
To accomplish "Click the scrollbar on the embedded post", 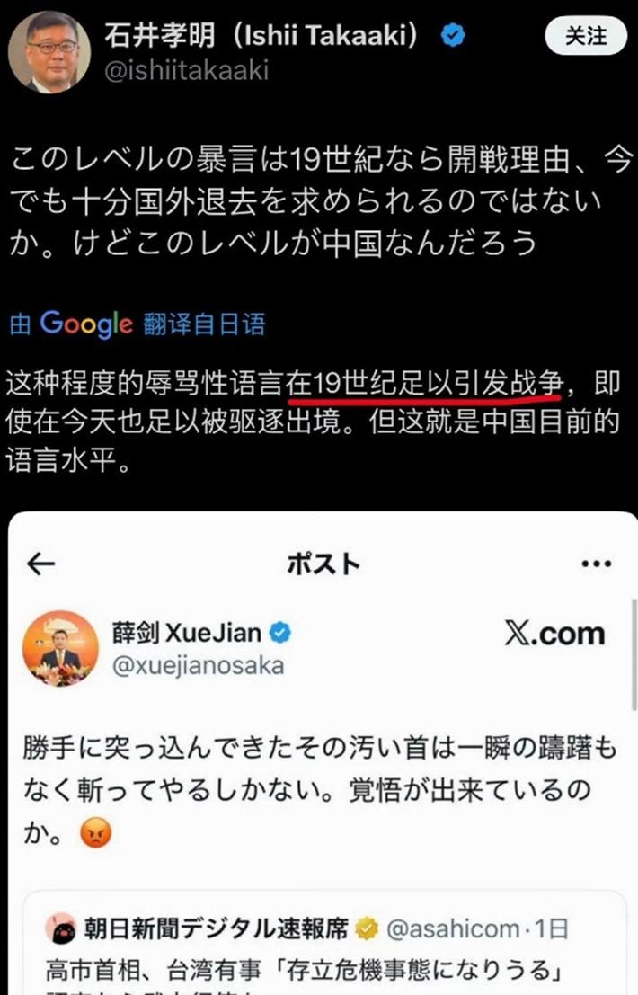I will pyautogui.click(x=633, y=653).
